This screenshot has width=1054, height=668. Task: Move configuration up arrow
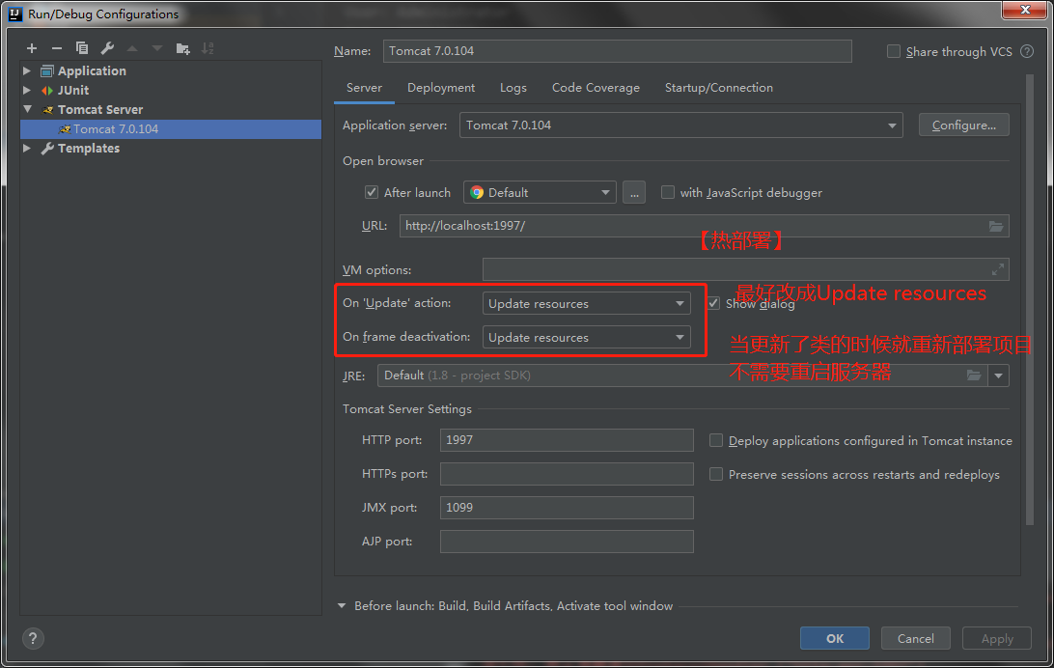click(132, 48)
